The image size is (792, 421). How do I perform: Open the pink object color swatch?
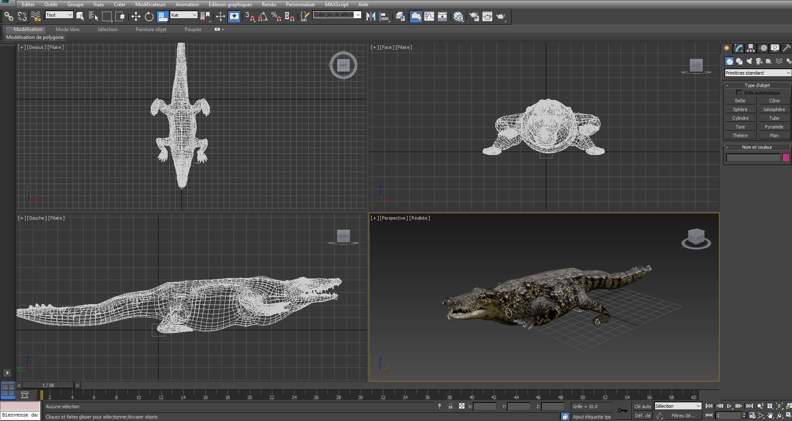(x=786, y=157)
